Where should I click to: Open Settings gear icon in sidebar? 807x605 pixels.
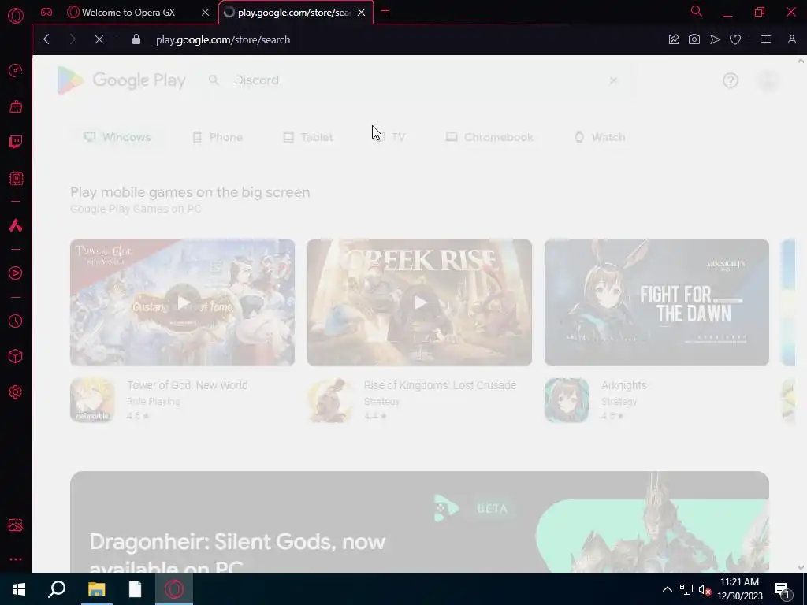pos(16,392)
